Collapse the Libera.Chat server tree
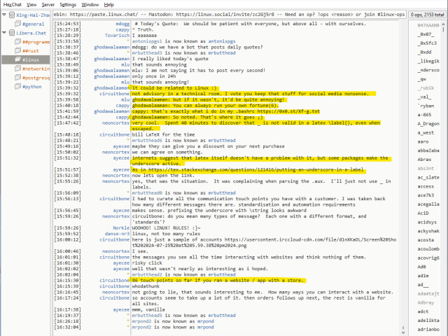448x336 pixels. (4, 33)
